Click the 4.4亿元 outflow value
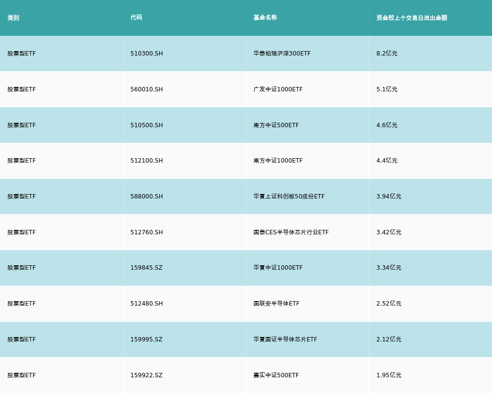 (x=387, y=161)
